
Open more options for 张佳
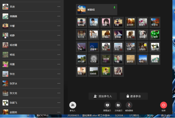[x=59, y=74]
